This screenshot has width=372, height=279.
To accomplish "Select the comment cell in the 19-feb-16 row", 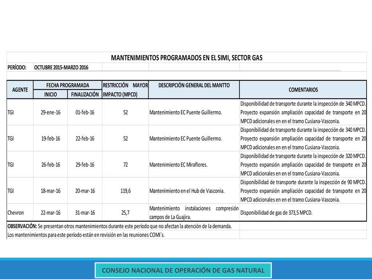I will tap(303, 138).
